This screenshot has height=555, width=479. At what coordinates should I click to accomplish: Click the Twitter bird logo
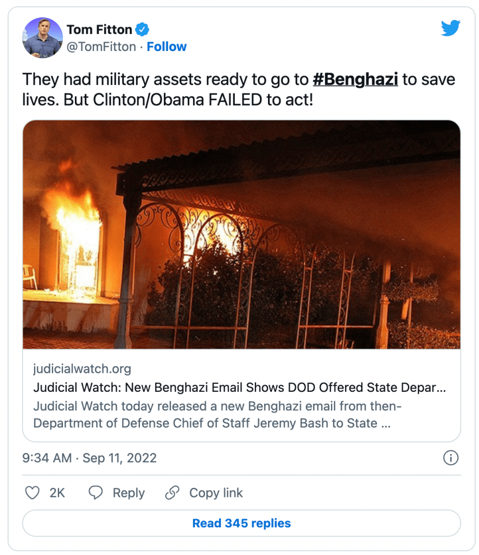click(450, 28)
